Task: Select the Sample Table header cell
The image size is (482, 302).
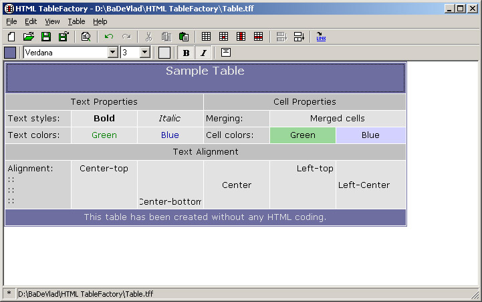Action: [x=205, y=78]
